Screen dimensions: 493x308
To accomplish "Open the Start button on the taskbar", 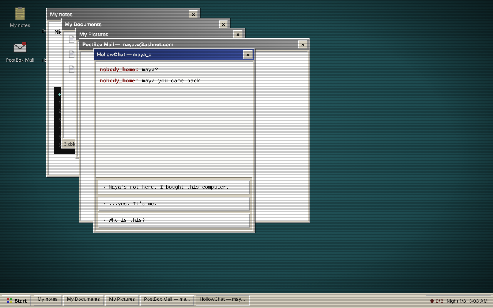I will click(16, 301).
